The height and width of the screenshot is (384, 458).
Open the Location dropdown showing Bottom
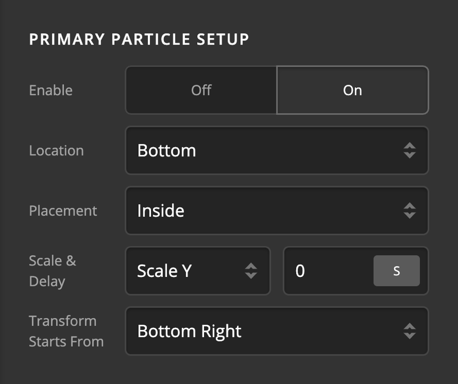(x=276, y=151)
